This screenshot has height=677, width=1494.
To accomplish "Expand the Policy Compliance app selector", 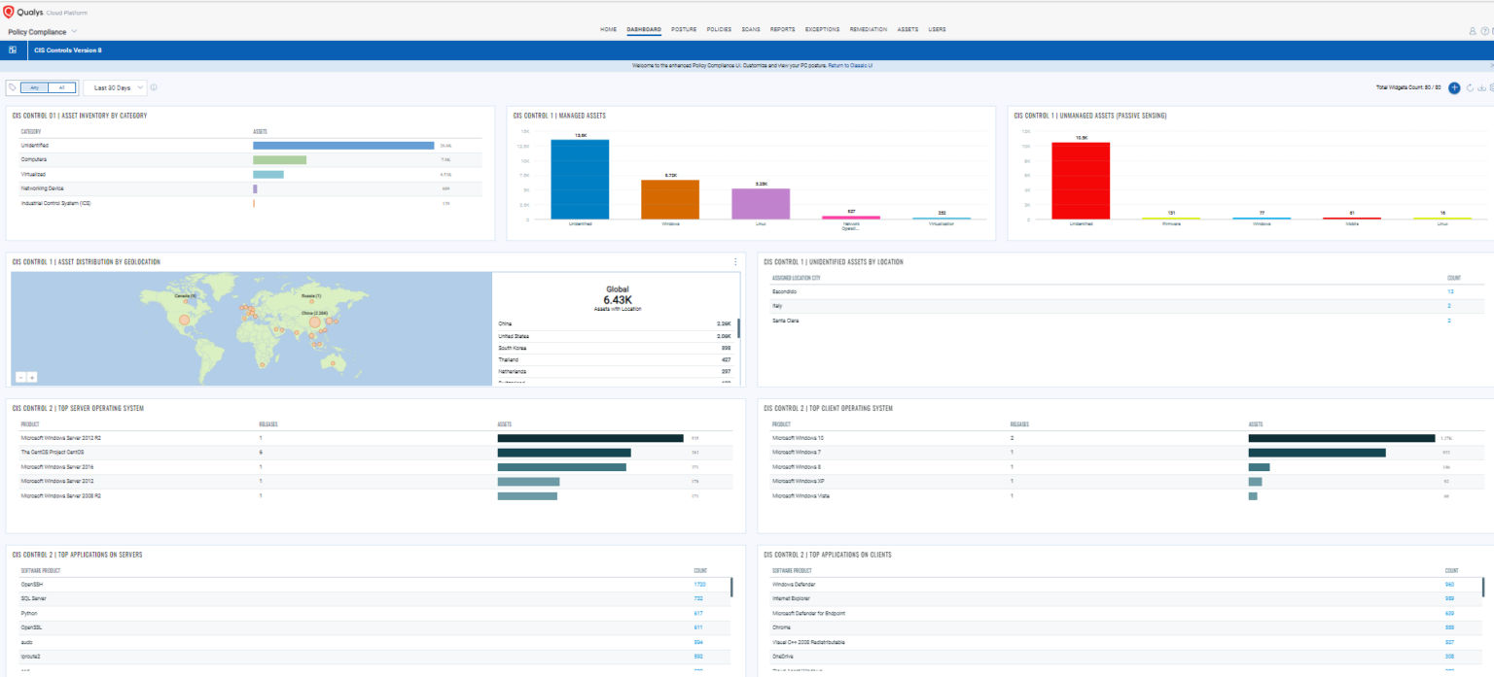I will click(x=44, y=31).
